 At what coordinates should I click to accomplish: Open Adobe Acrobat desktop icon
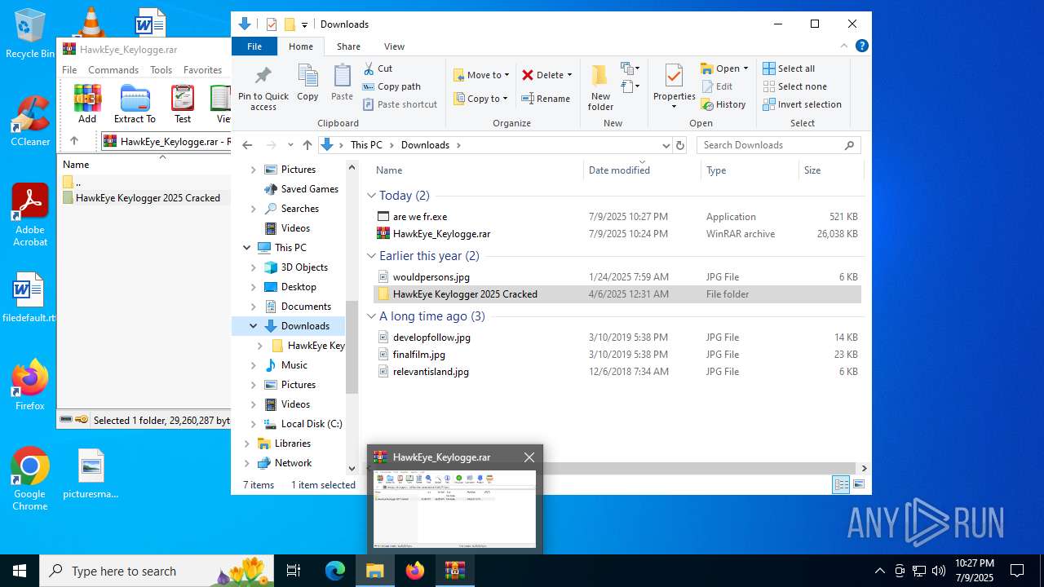click(30, 215)
